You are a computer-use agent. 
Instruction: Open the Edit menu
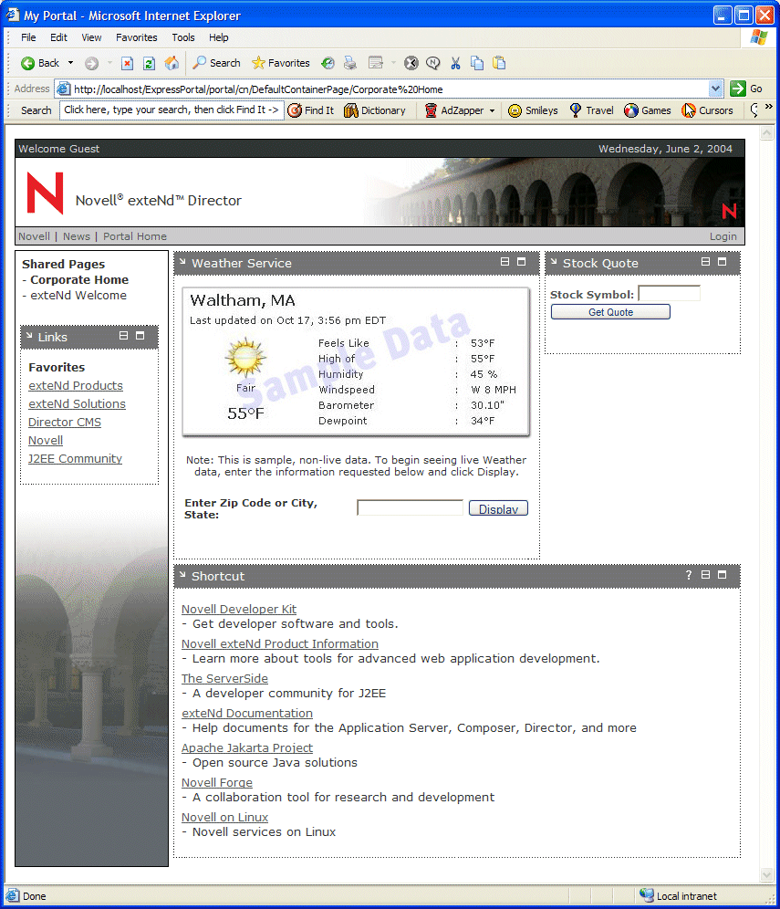58,37
